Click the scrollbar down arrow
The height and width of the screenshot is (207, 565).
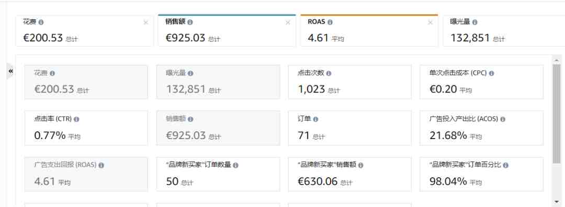tap(556, 202)
